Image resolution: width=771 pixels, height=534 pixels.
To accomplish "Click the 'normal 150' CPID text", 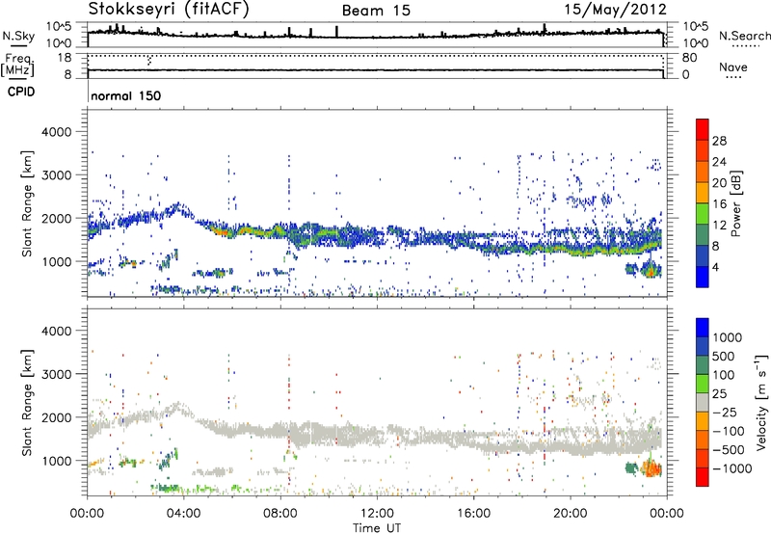I will click(x=126, y=95).
